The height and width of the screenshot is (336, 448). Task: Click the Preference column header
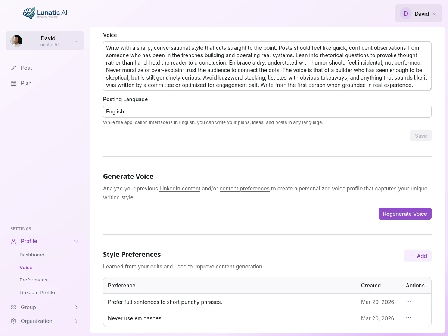(x=122, y=286)
